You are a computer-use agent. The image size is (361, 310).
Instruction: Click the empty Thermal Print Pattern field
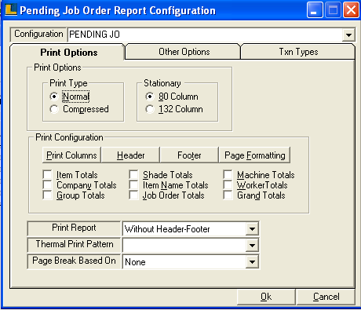coord(184,246)
